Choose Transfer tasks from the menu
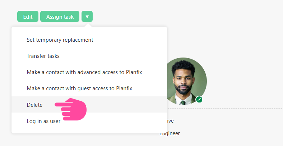The image size is (283, 146). 43,56
